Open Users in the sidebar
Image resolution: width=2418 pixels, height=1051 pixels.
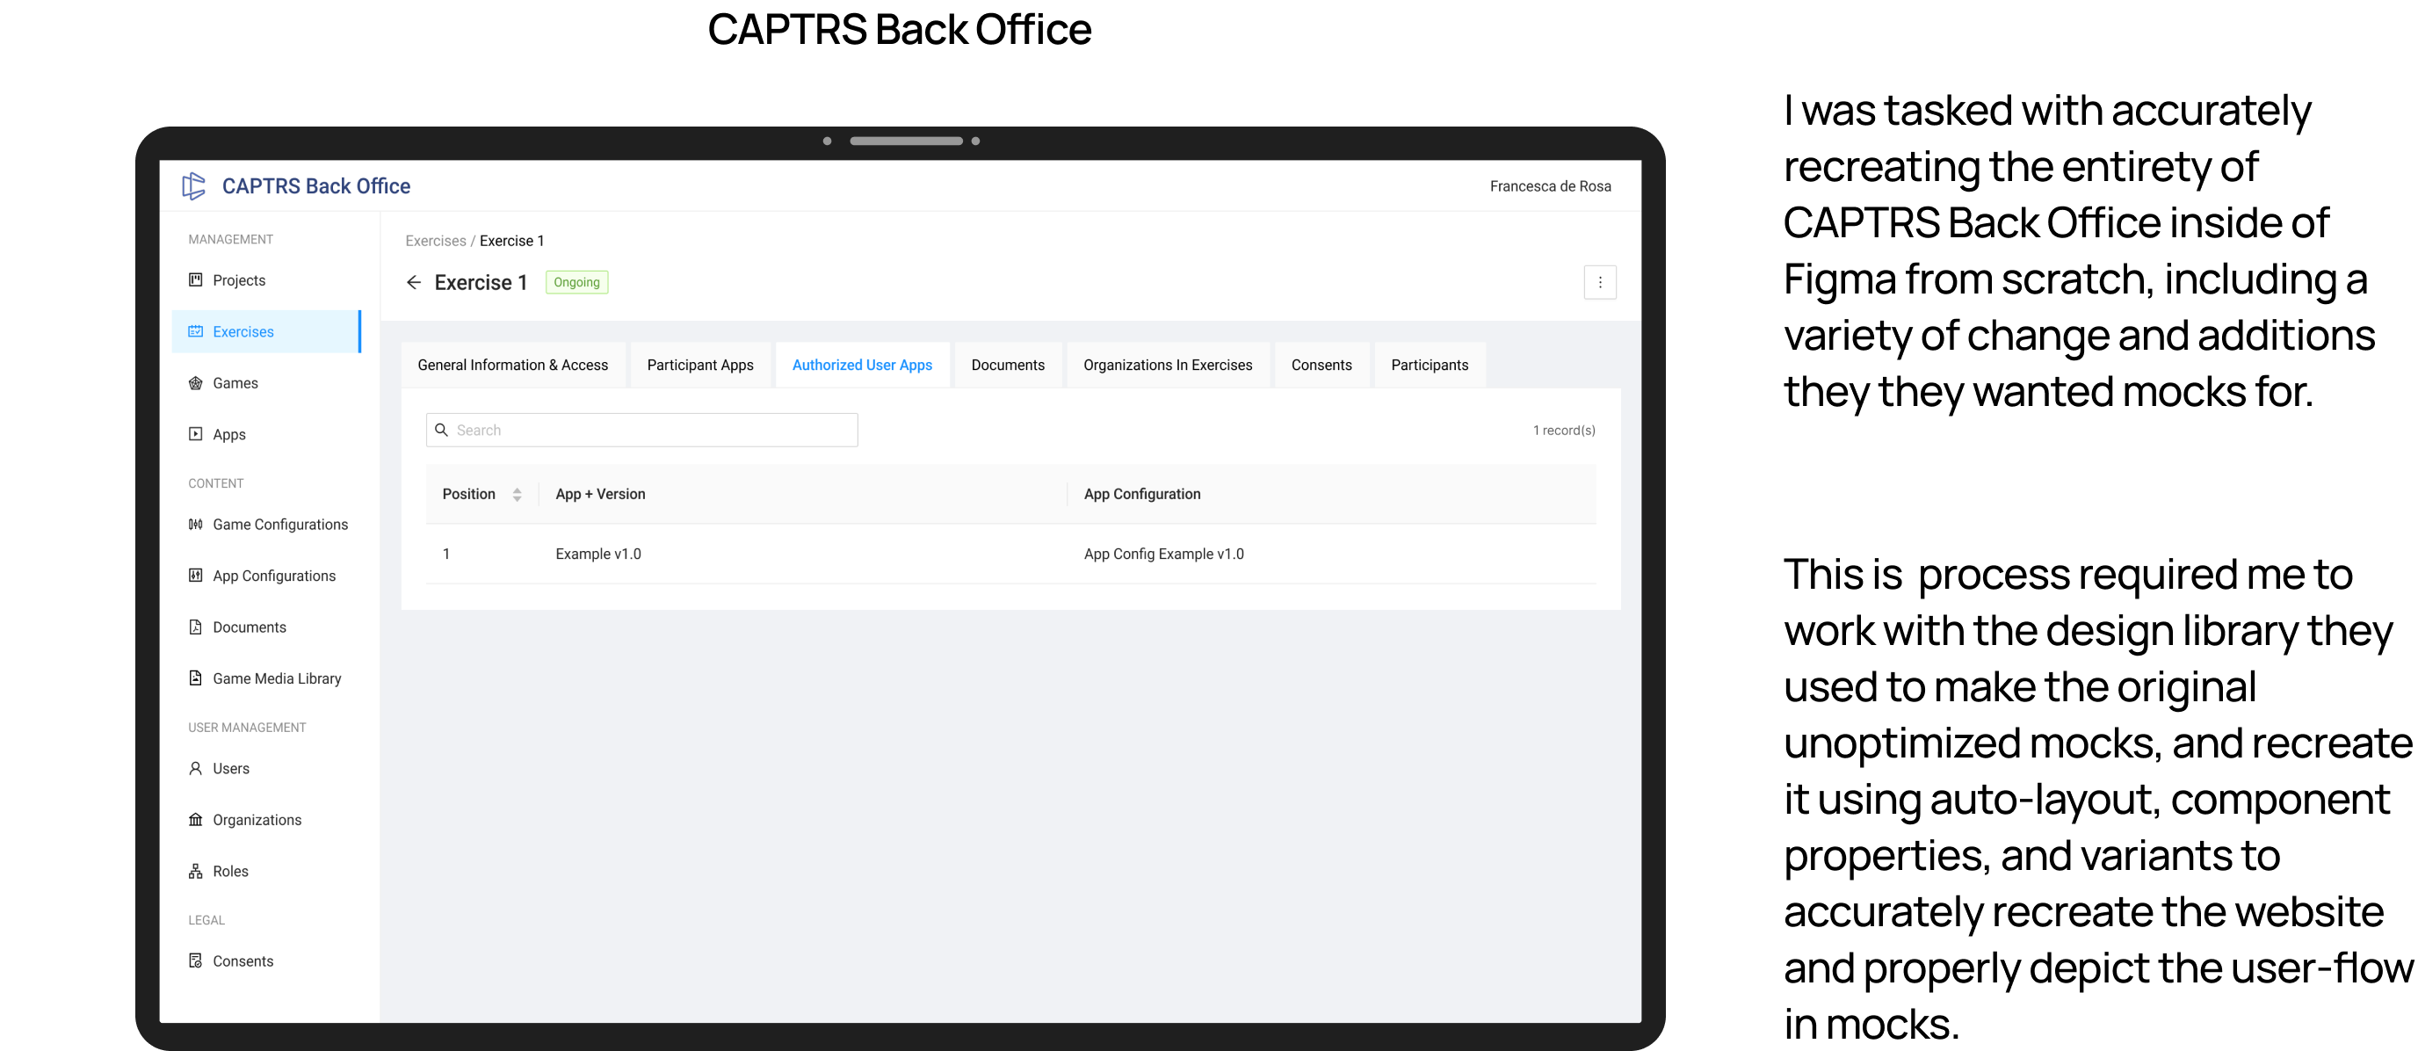pyautogui.click(x=231, y=769)
